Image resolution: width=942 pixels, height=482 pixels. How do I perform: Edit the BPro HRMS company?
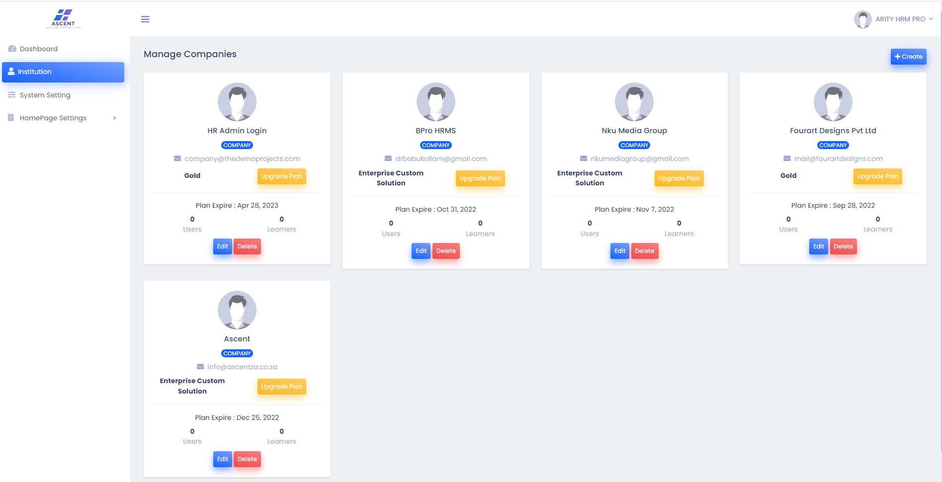(421, 251)
